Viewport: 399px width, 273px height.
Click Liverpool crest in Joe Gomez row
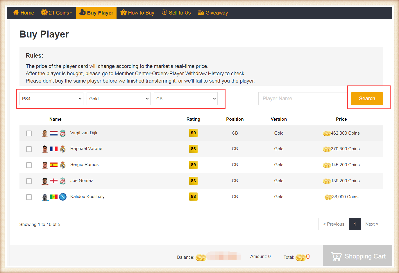[63, 181]
